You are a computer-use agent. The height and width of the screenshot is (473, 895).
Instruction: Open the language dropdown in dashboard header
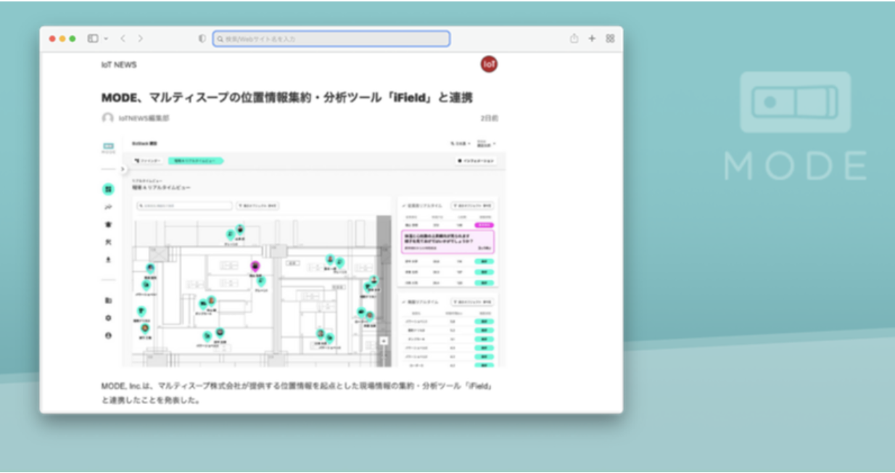[x=461, y=144]
